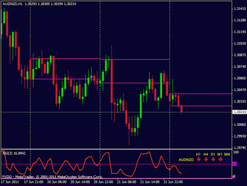
Task: Click the 17 Jun 21:00 time label
Action: 34,182
